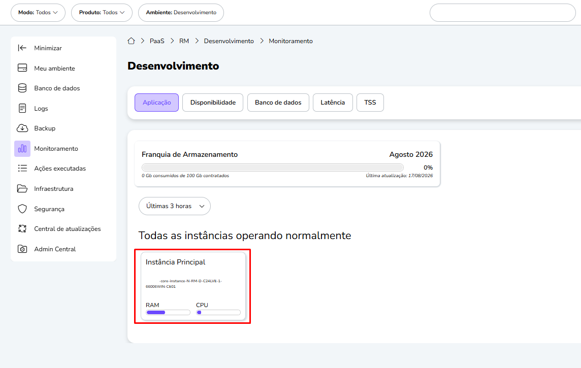Switch to the Banco de dados tab
The height and width of the screenshot is (368, 581).
(278, 103)
